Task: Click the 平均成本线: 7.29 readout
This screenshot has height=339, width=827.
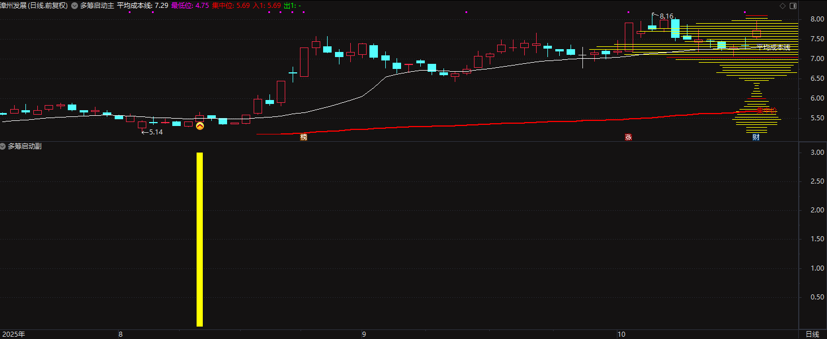Action: [x=142, y=6]
